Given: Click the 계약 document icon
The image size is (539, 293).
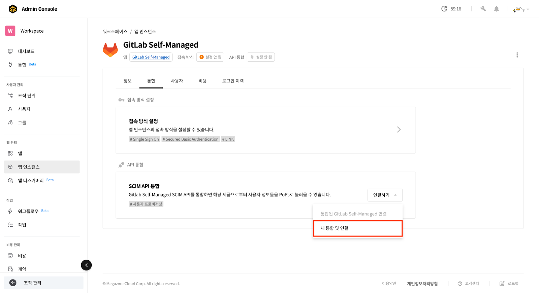Looking at the screenshot, I should (10, 269).
